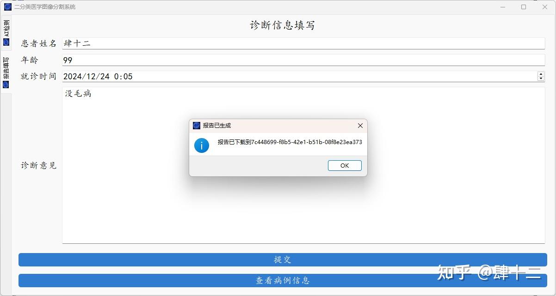Image resolution: width=556 pixels, height=296 pixels.
Task: Close the 报告已生成 dialog with the X
Action: pyautogui.click(x=360, y=125)
